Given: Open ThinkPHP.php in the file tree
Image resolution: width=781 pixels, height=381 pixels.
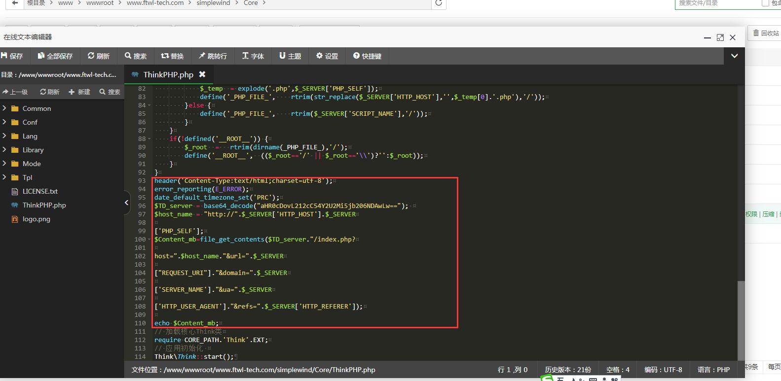Looking at the screenshot, I should 44,205.
